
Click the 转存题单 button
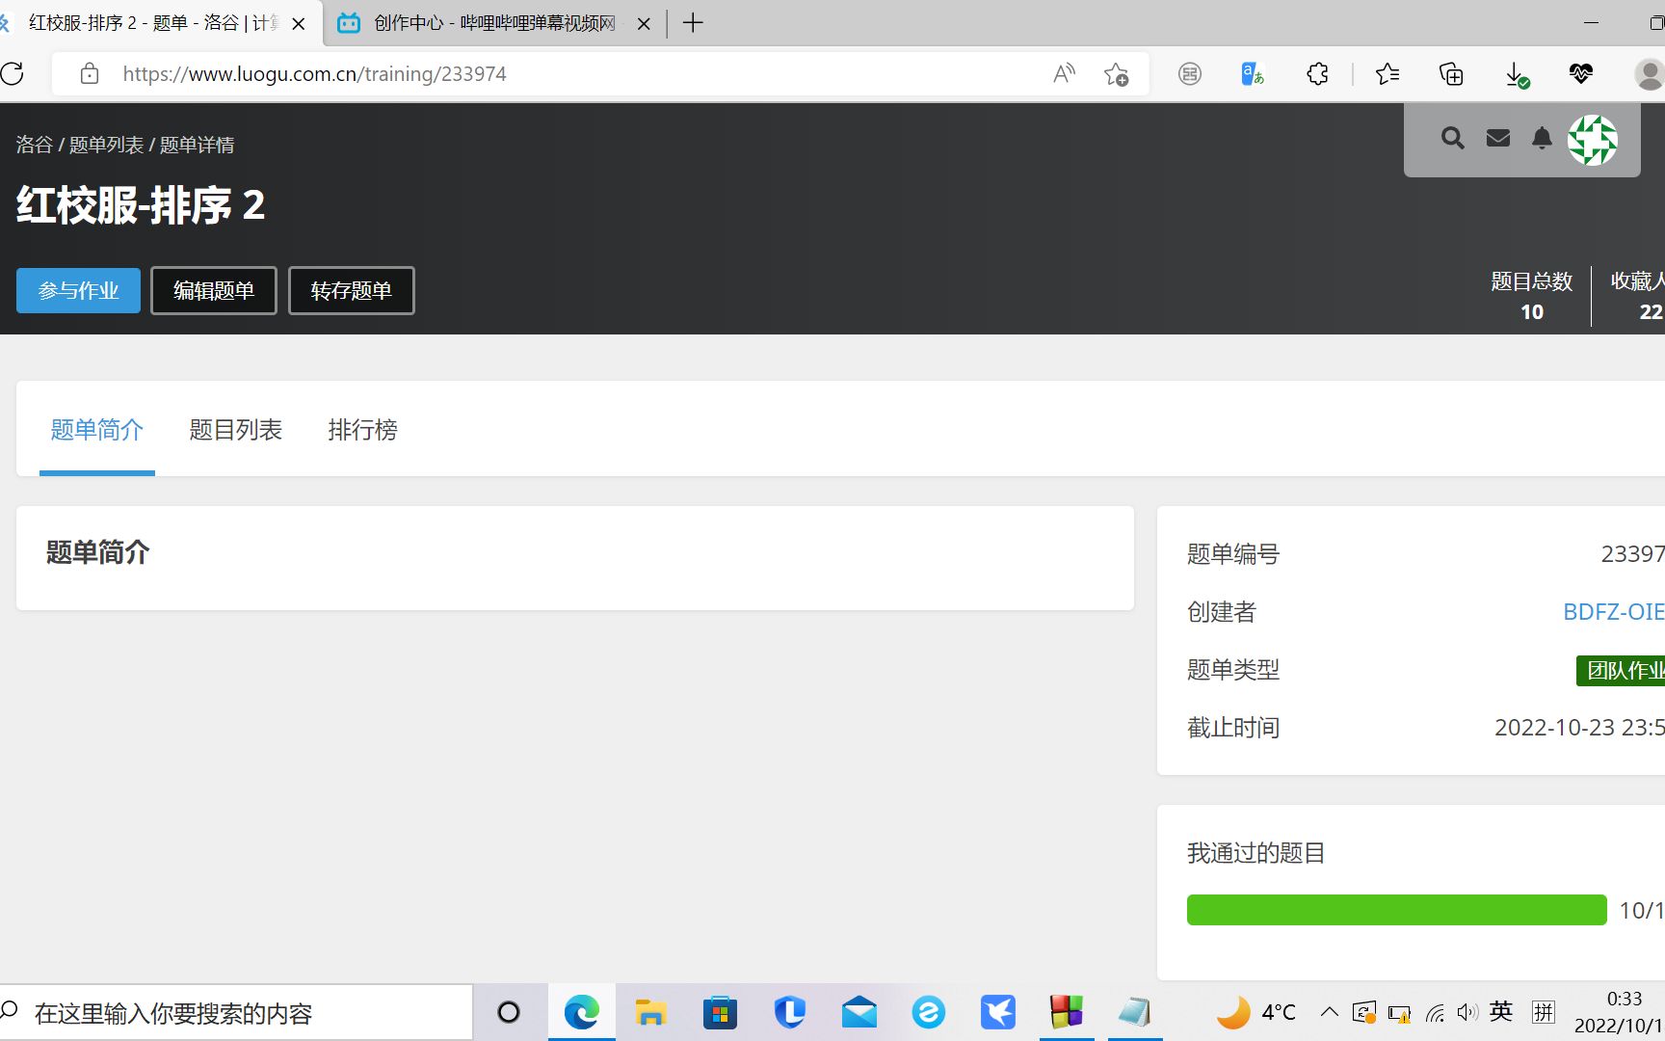coord(352,290)
